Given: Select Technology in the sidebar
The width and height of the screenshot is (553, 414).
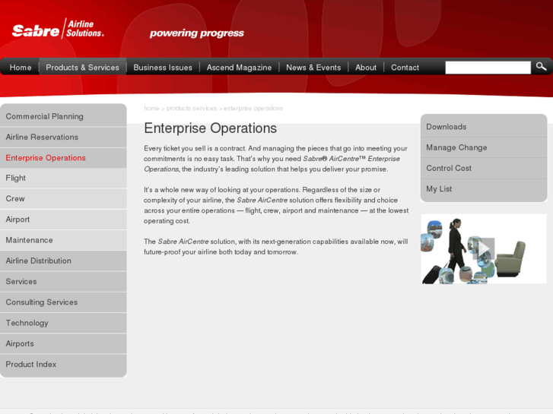Looking at the screenshot, I should pos(63,323).
